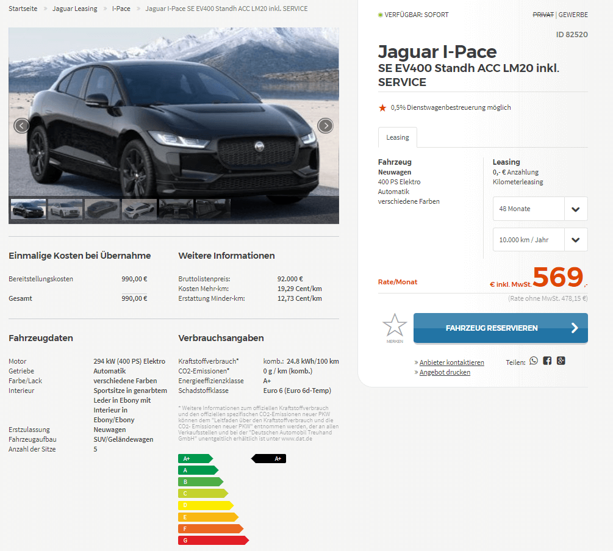
Task: Click the orange F efficiency class bar
Action: coord(210,528)
